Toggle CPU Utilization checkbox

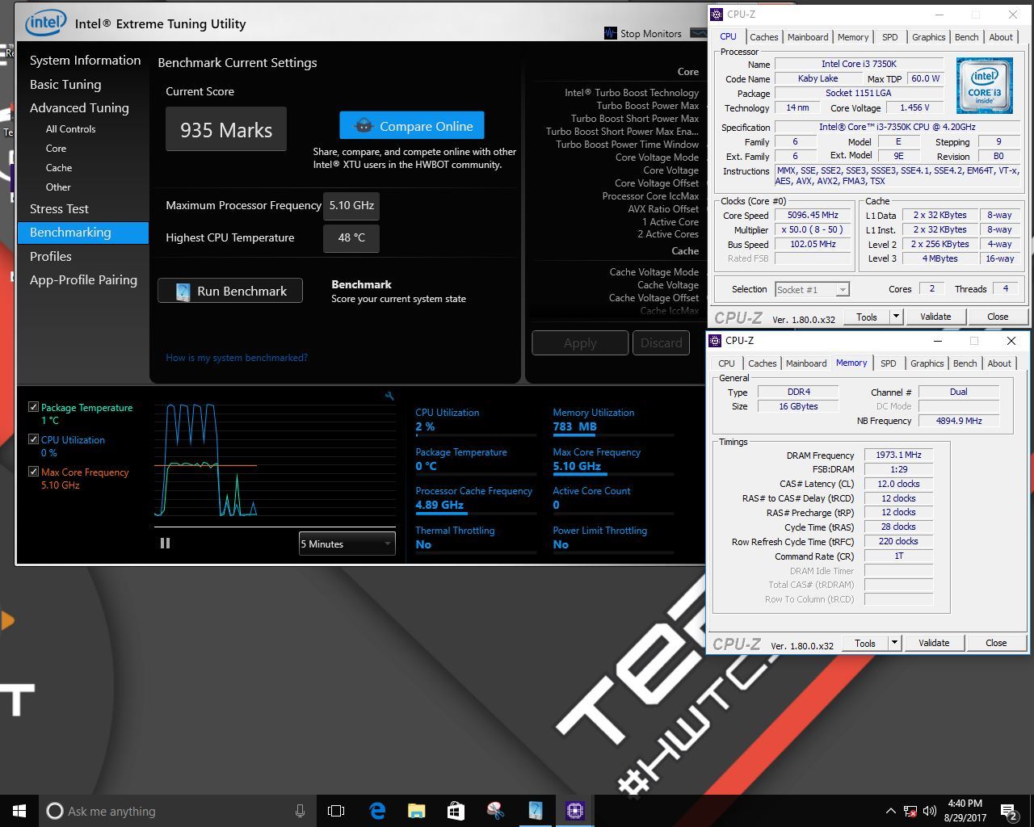[x=33, y=439]
